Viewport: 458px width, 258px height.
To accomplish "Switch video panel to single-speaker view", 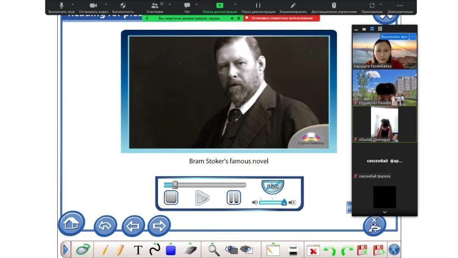I will [364, 29].
